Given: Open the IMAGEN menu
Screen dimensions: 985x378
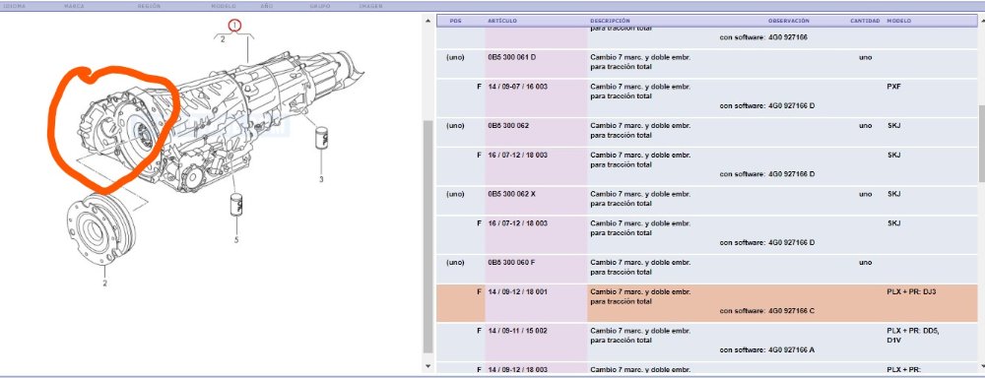Looking at the screenshot, I should (370, 6).
